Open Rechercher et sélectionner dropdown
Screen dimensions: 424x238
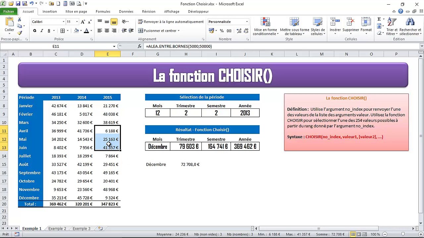pyautogui.click(x=410, y=26)
